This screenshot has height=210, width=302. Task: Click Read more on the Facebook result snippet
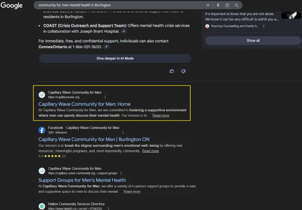(150, 151)
